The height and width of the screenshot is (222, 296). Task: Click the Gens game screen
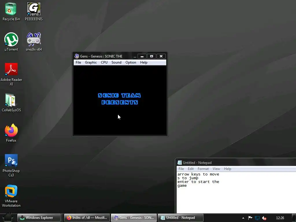pyautogui.click(x=120, y=100)
